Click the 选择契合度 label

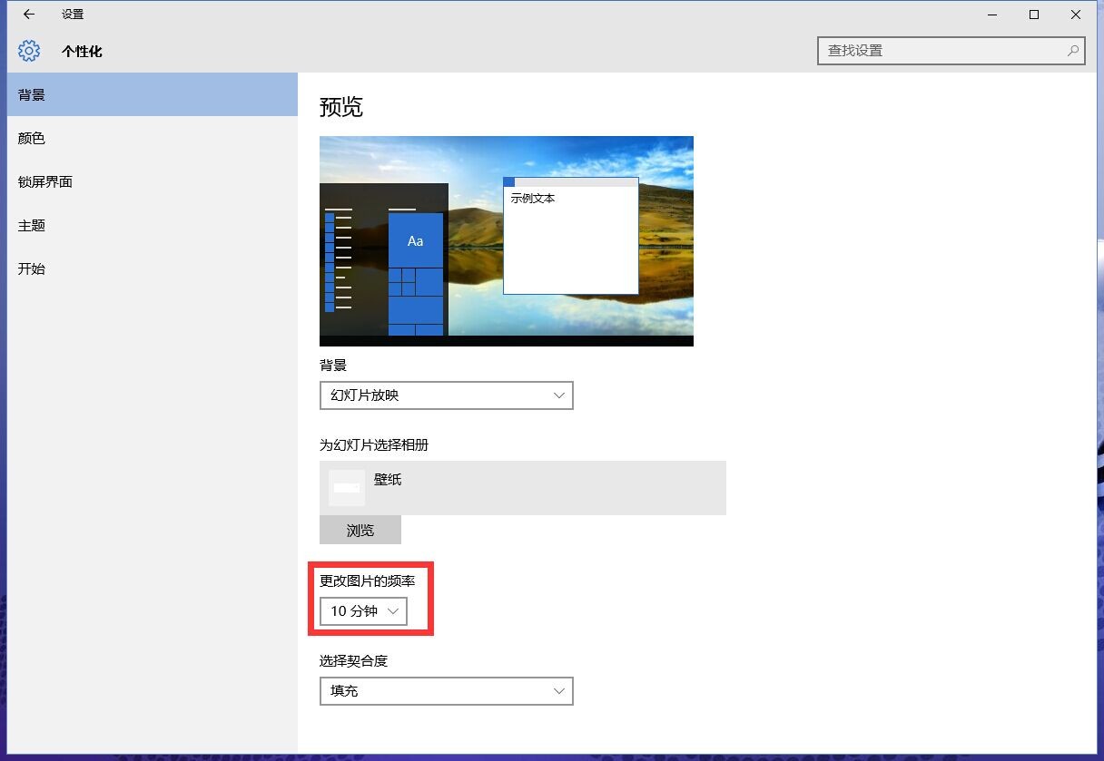[353, 660]
